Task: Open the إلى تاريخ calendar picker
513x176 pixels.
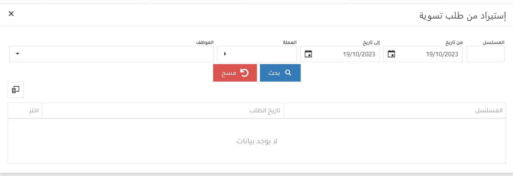Action: (308, 54)
